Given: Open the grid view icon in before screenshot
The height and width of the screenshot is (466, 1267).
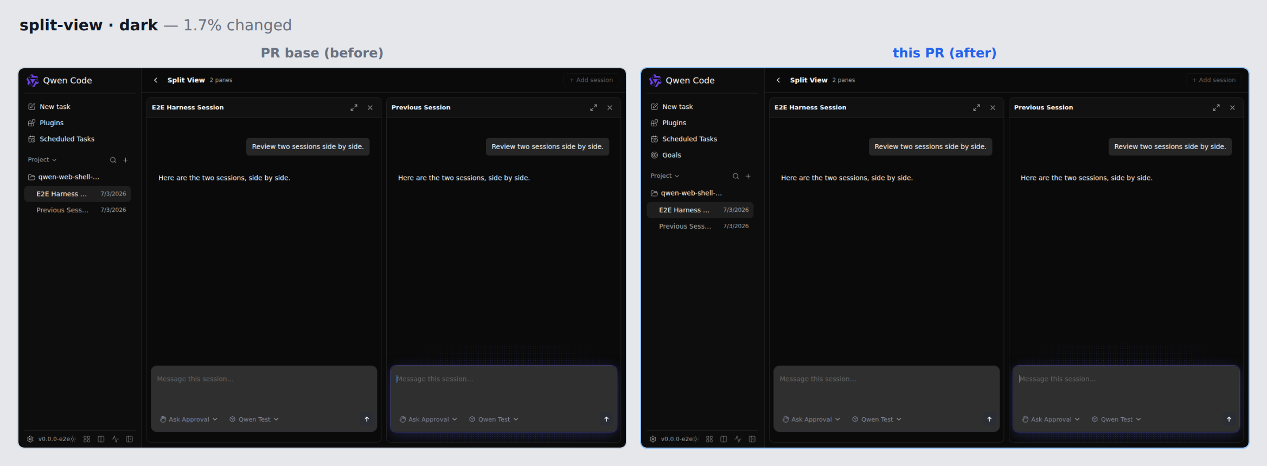Looking at the screenshot, I should click(x=87, y=439).
